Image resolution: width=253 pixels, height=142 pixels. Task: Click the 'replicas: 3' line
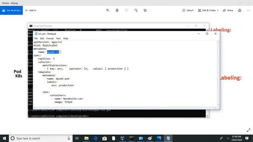46,59
